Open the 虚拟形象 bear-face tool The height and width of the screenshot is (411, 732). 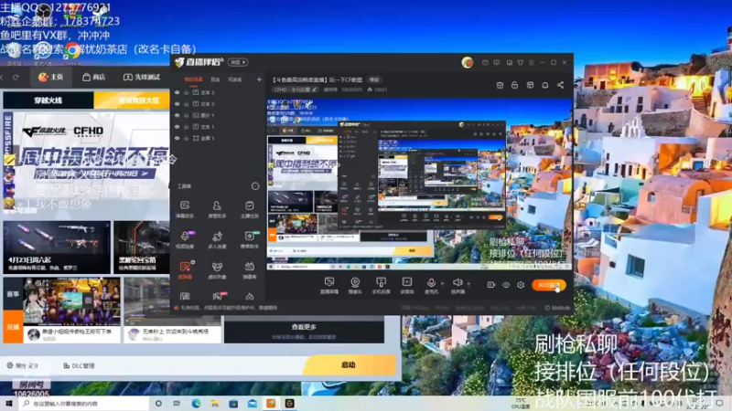(217, 269)
